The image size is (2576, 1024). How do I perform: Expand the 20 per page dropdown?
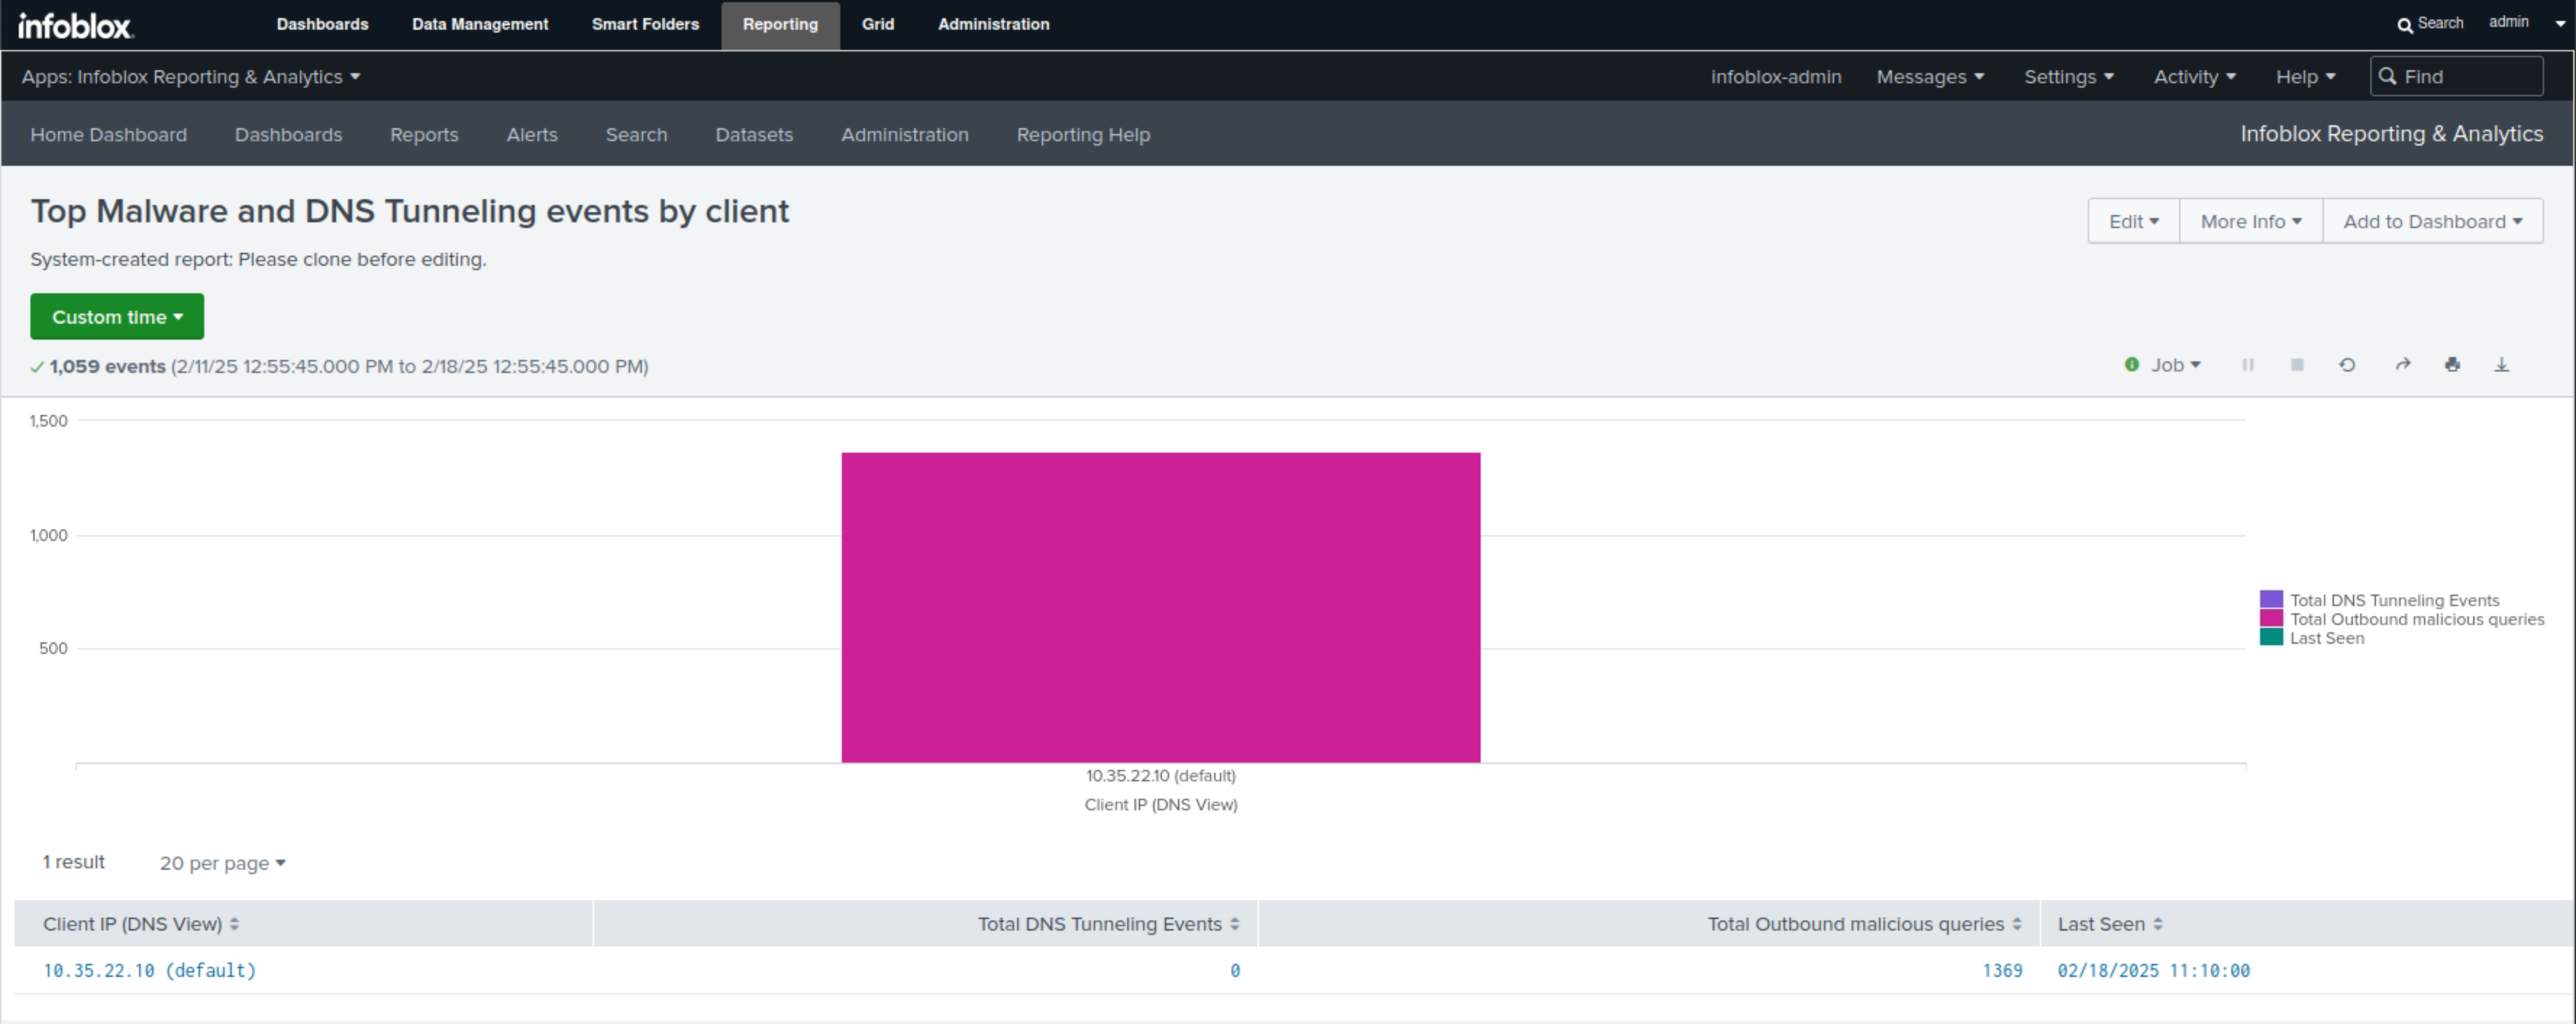(x=222, y=863)
